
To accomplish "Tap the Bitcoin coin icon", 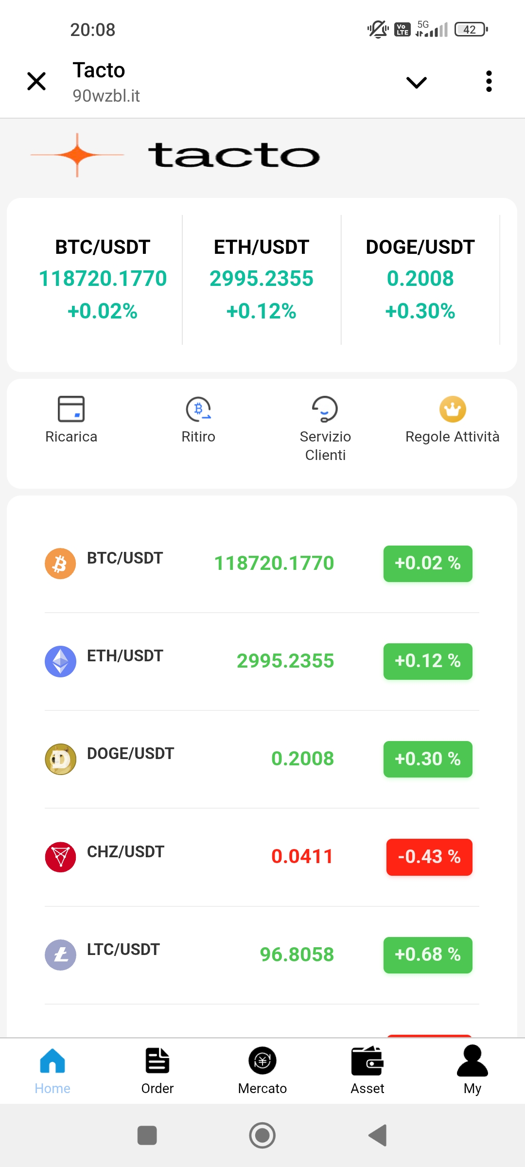I will point(60,564).
